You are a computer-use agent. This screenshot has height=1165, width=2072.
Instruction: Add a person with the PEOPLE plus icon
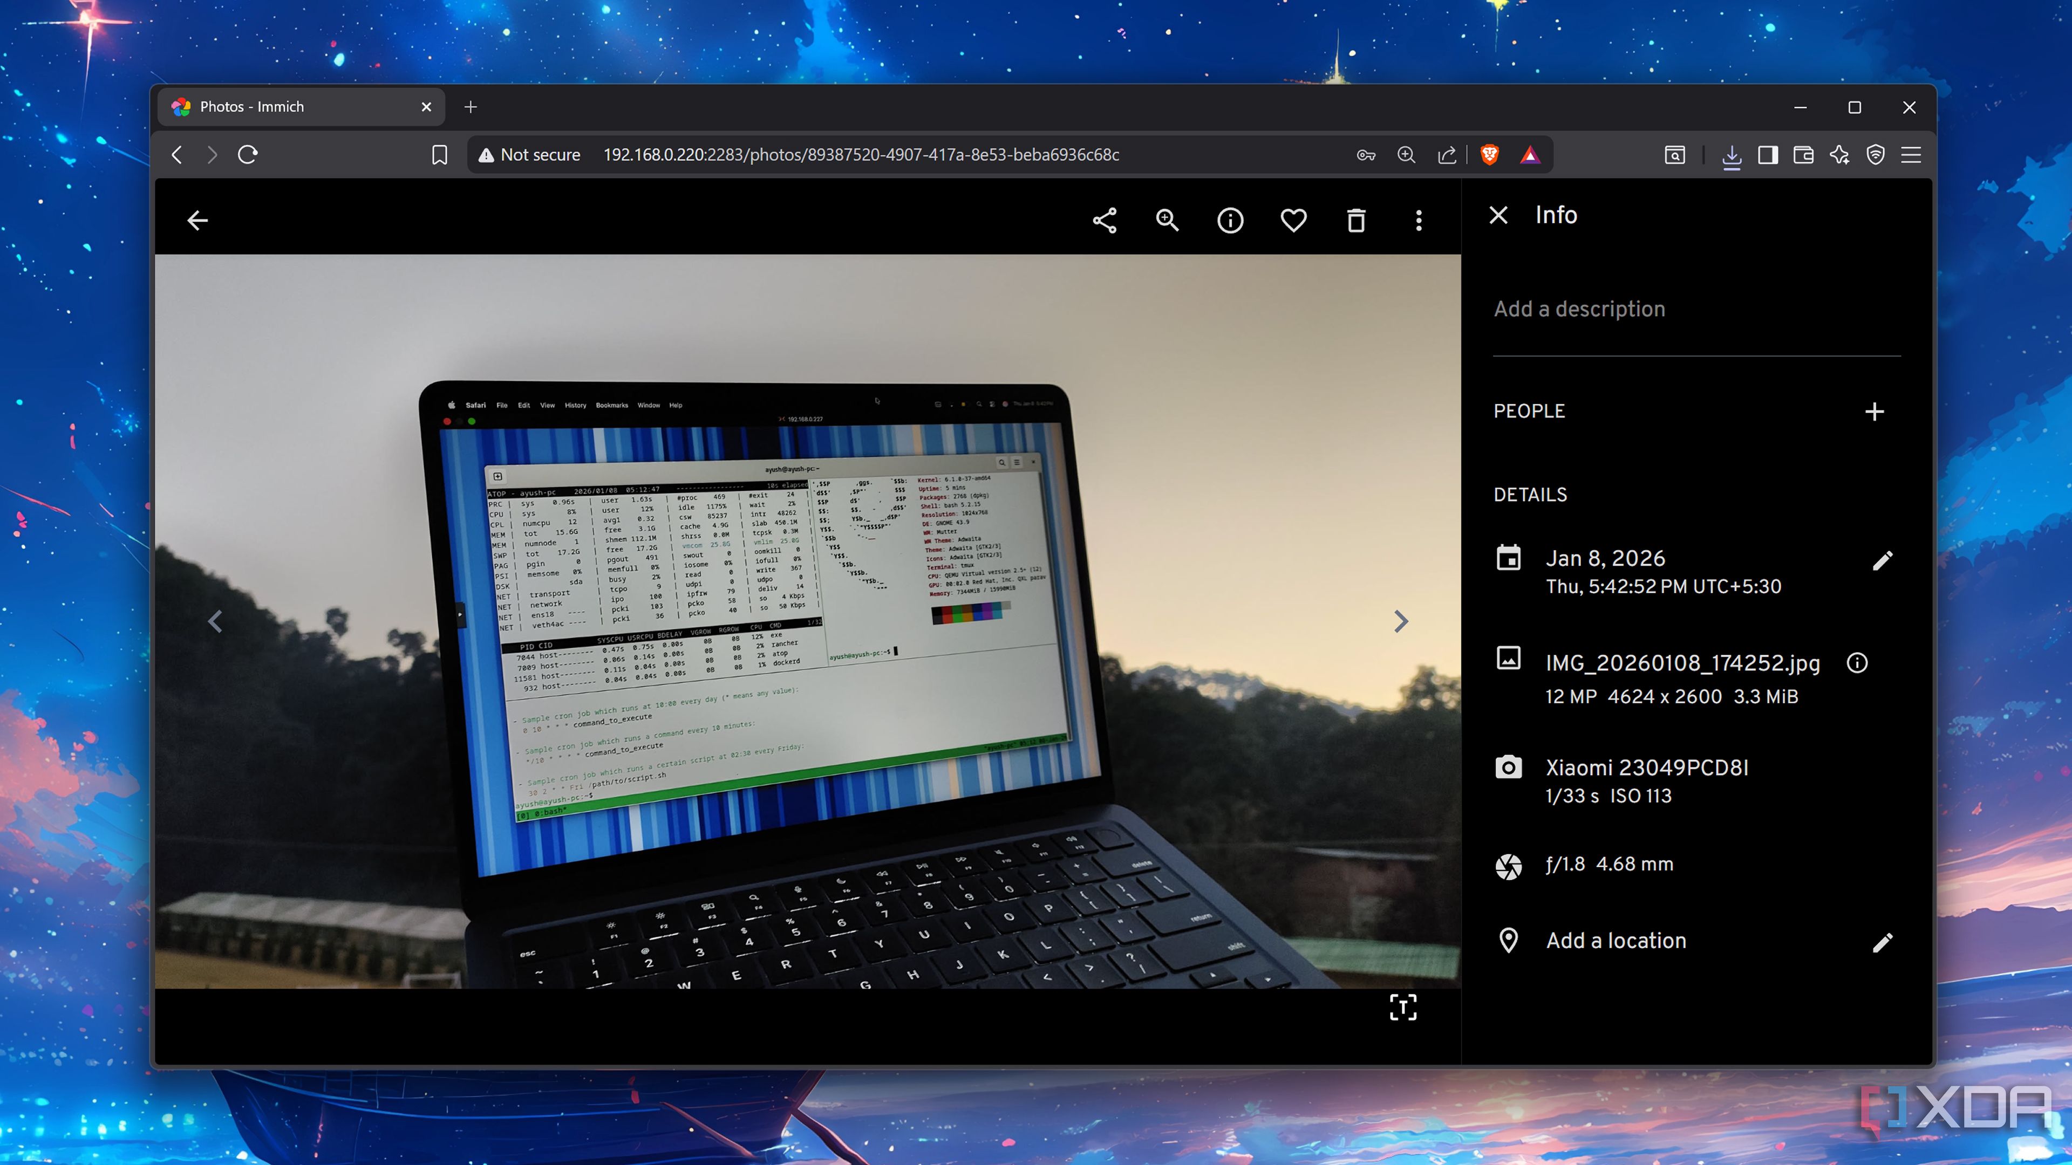coord(1874,412)
